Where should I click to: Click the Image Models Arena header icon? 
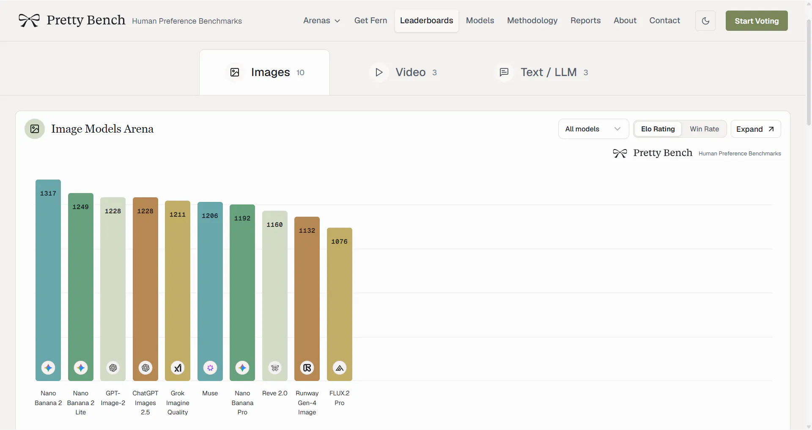(35, 129)
